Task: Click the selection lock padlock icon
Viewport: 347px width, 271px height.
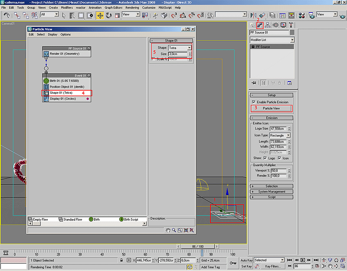Action: tap(122, 260)
